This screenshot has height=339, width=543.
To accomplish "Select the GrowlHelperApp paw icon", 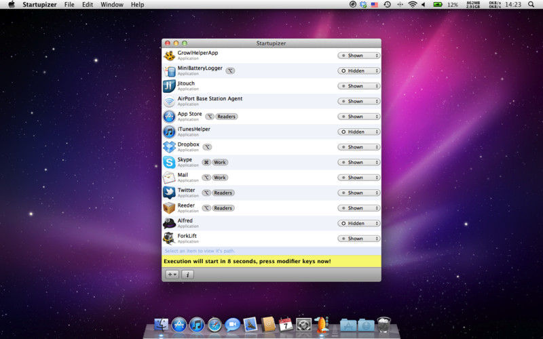I will tap(169, 56).
